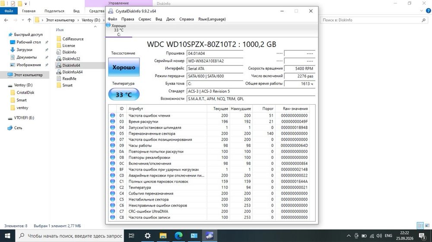Click the Режим передачи field SATA/600
Image resolution: width=432 pixels, height=242 pixels.
(215, 76)
